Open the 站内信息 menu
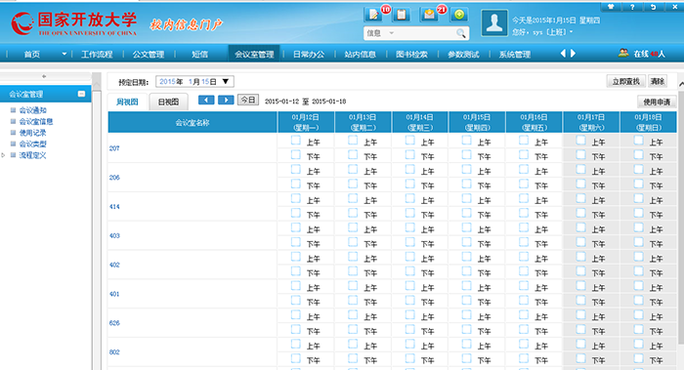684x370 pixels. [x=360, y=55]
